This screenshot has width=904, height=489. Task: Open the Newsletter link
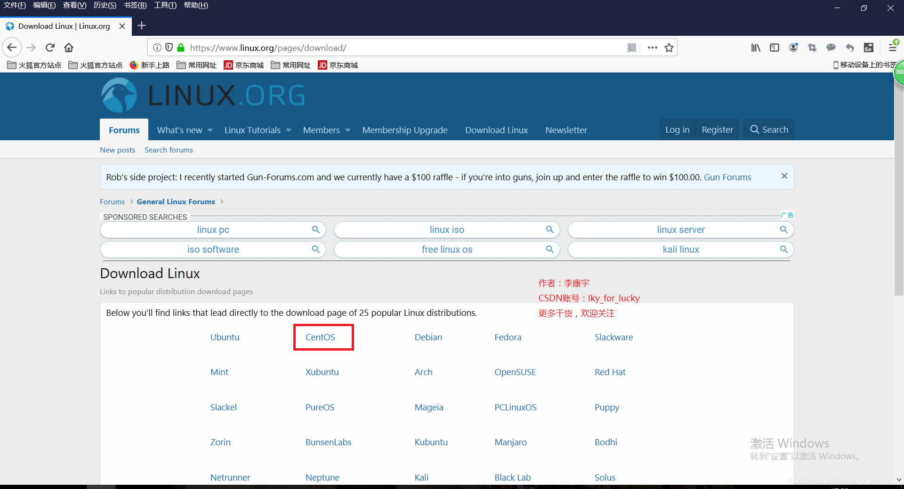pos(566,130)
